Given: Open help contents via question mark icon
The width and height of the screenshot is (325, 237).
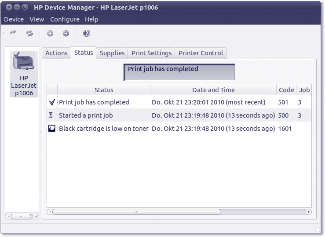Looking at the screenshot, I should coord(87,33).
